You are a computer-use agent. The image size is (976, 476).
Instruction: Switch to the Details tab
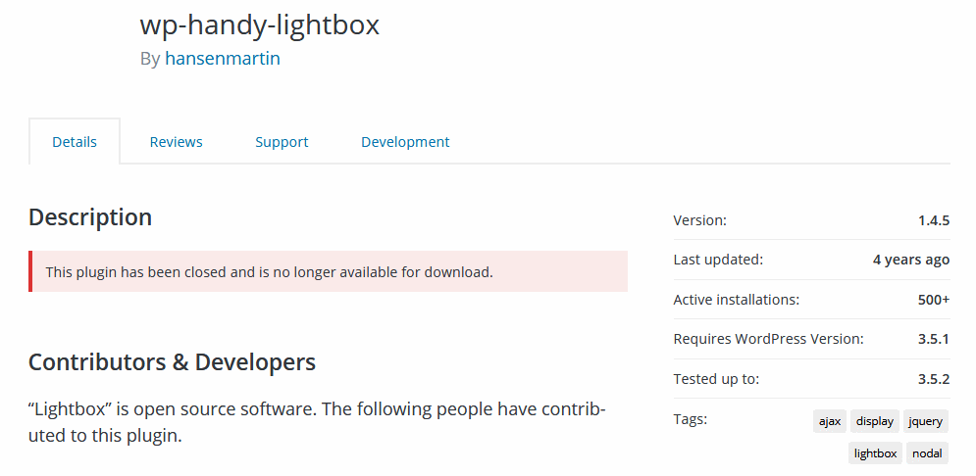[75, 142]
